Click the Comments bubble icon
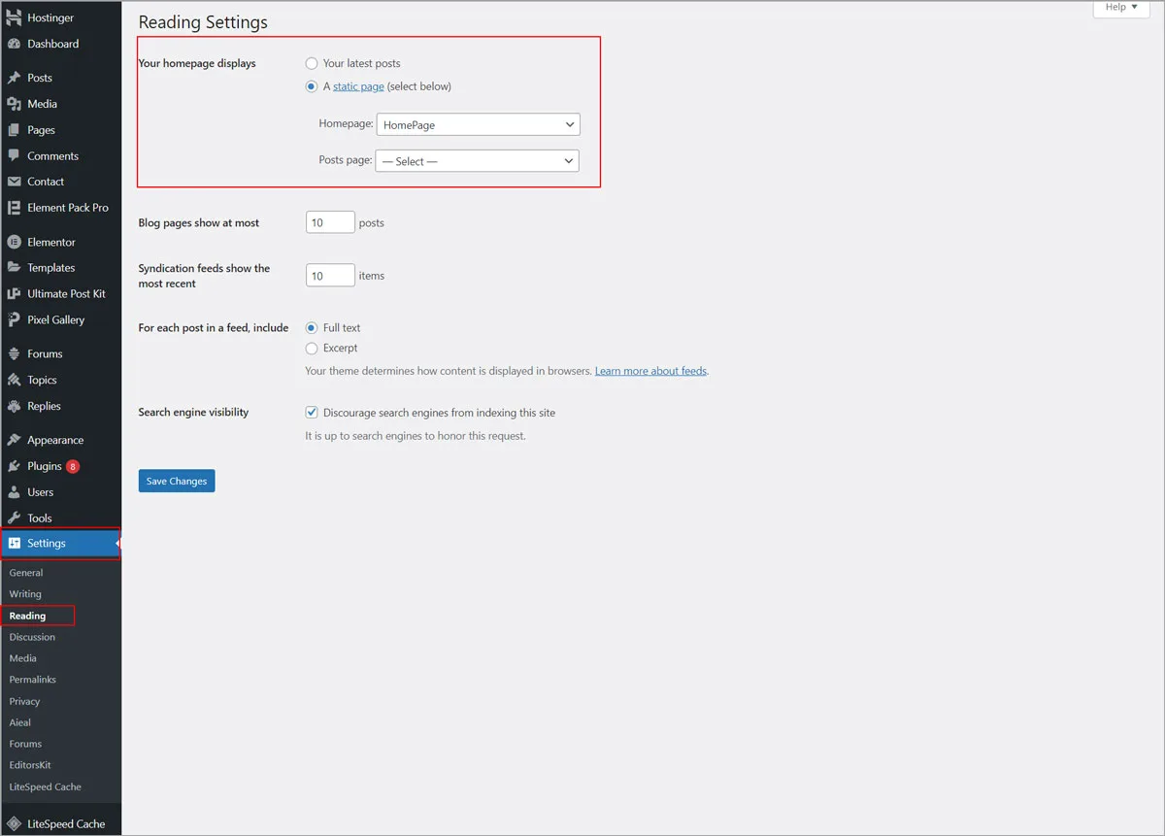The image size is (1165, 836). pos(14,155)
